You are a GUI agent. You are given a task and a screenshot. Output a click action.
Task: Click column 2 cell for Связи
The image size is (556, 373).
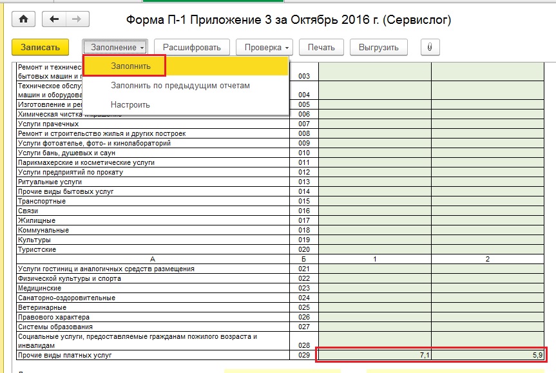point(488,211)
